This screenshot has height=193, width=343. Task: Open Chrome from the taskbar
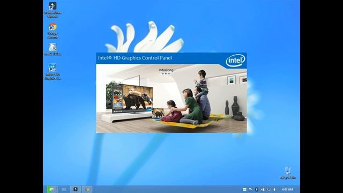(87, 189)
